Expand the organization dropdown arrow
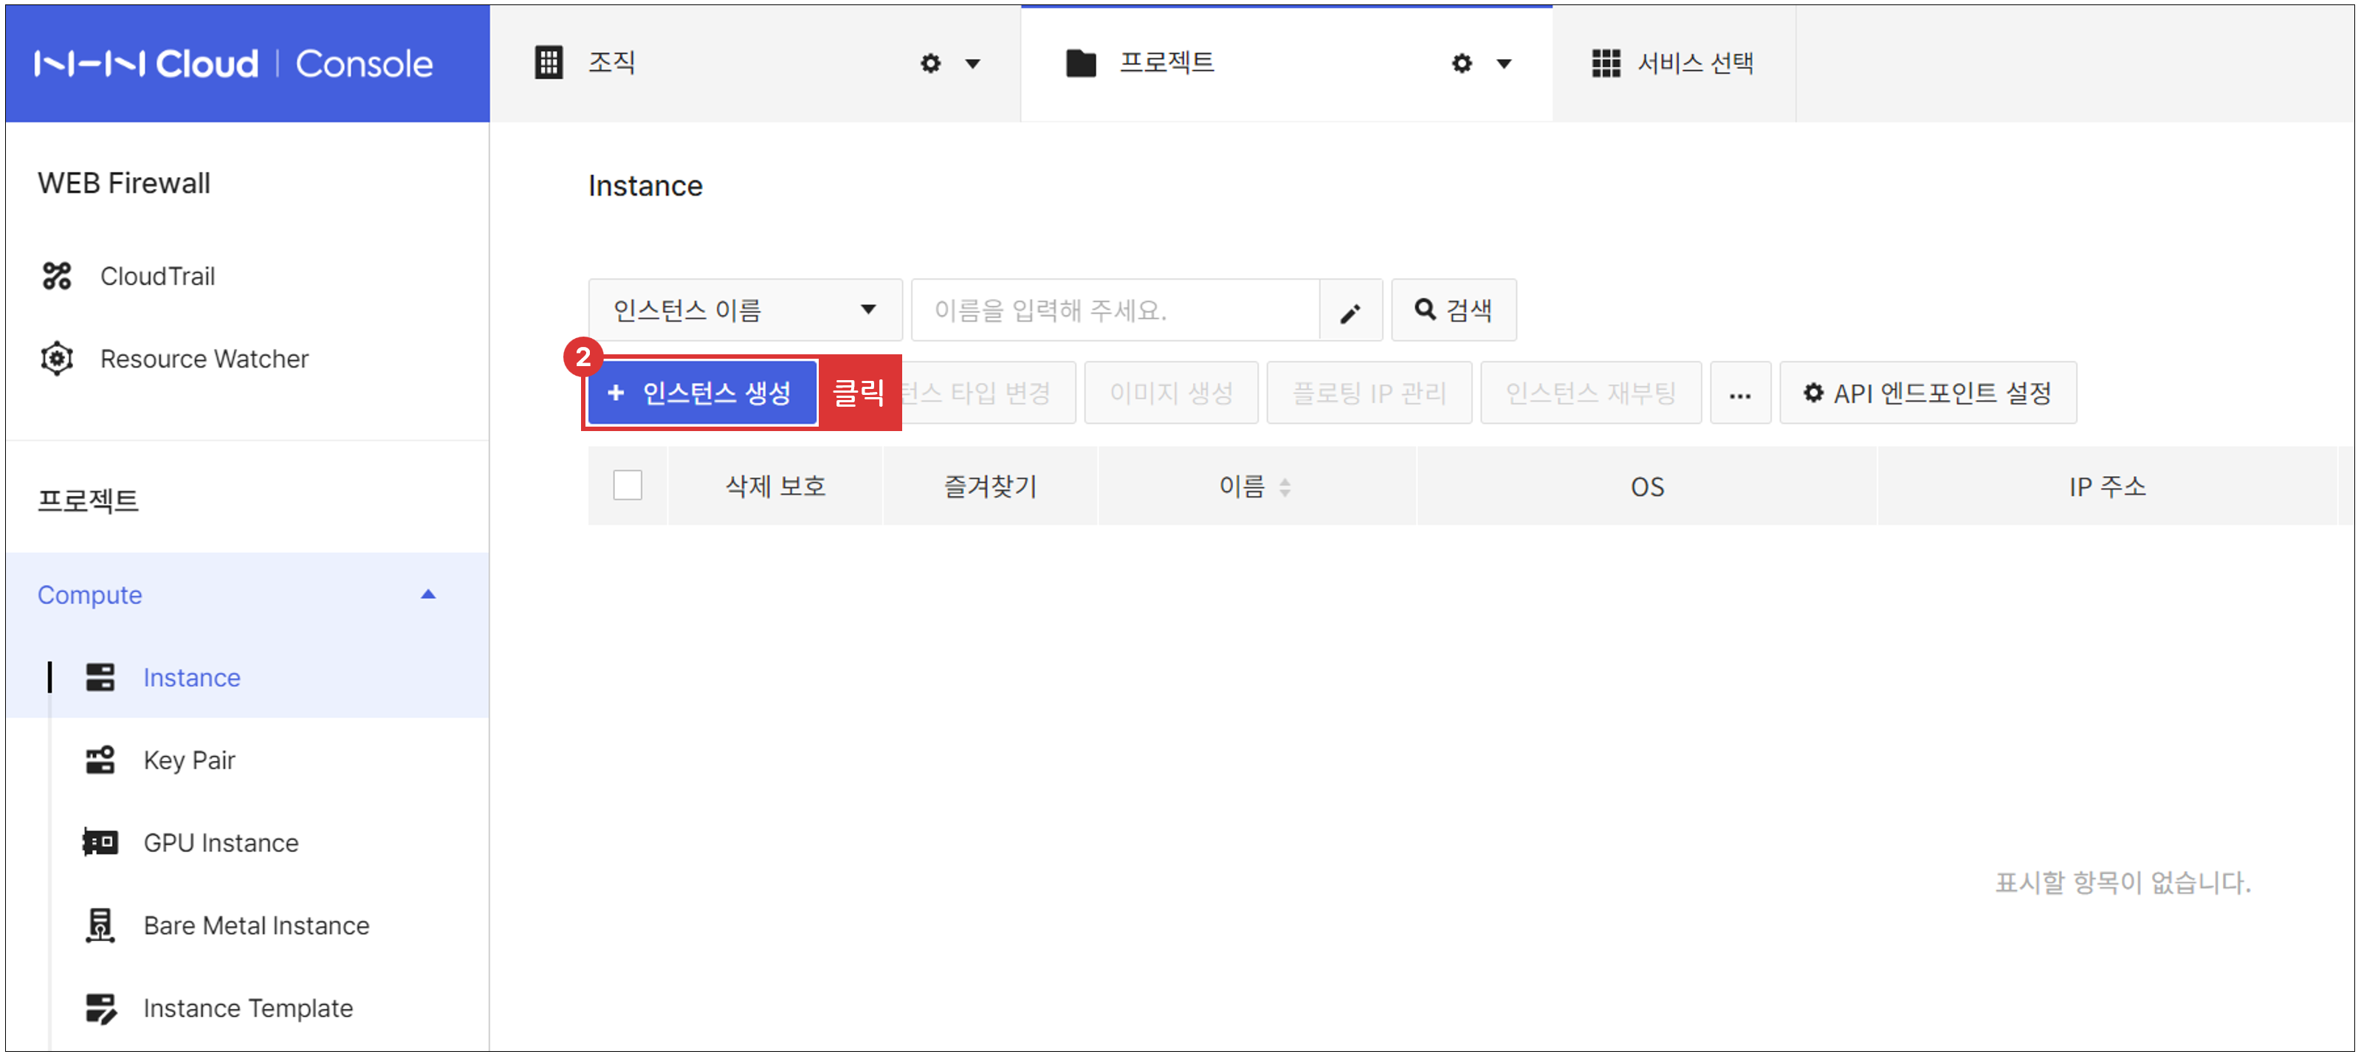The height and width of the screenshot is (1057, 2361). (973, 63)
